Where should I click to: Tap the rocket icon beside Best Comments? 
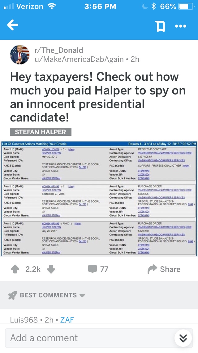[12, 295]
